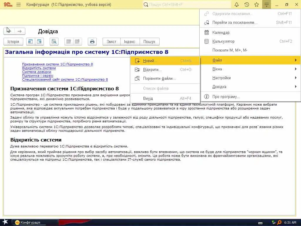
Task: Expand the Файл submenu arrow
Action: (296, 60)
